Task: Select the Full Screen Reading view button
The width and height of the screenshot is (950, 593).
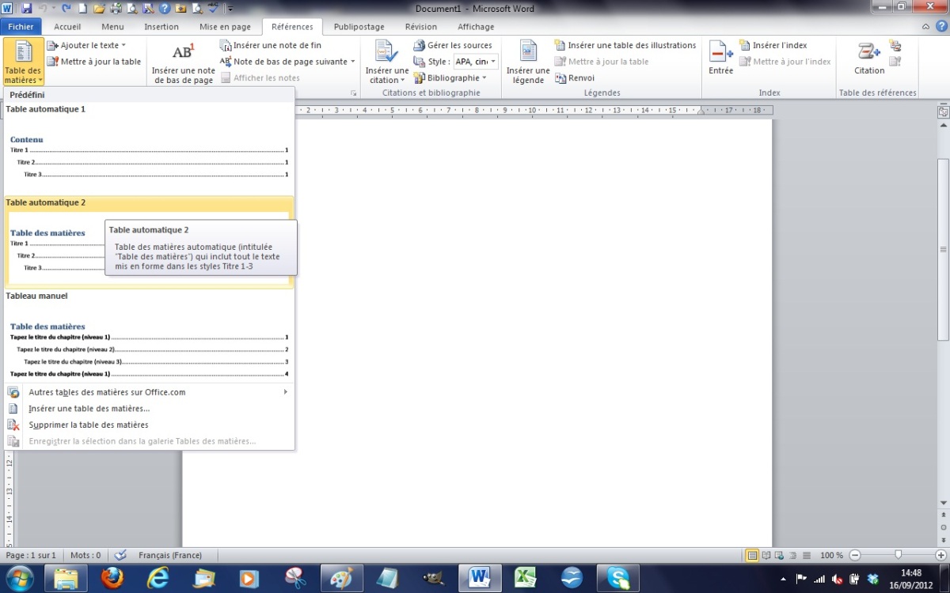Action: [766, 555]
